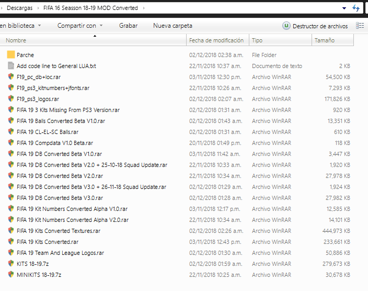Click the icon of FIFA 19 Kits Converted.rar
The image size is (368, 291).
11,241
